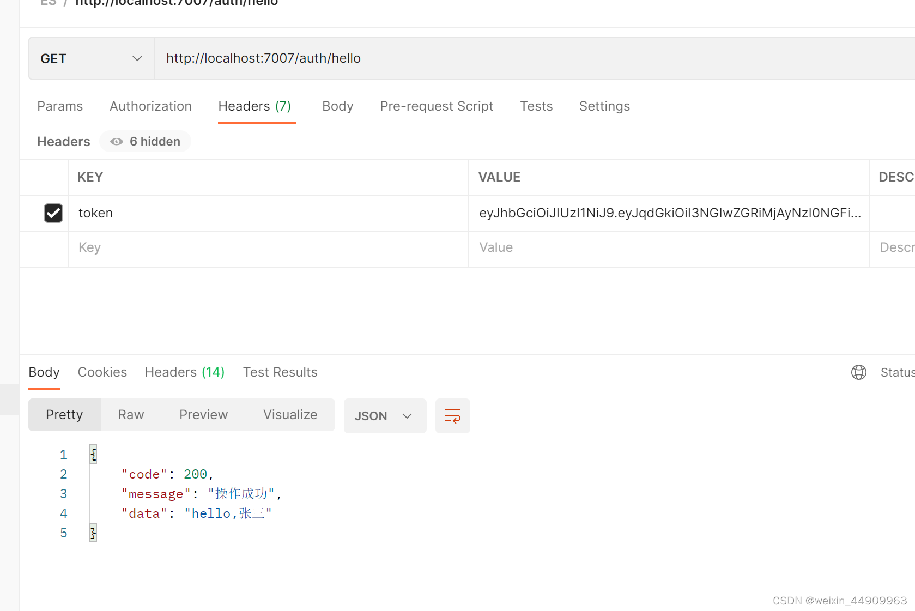Viewport: 915px width, 611px height.
Task: Click the token key cell
Action: pos(268,213)
